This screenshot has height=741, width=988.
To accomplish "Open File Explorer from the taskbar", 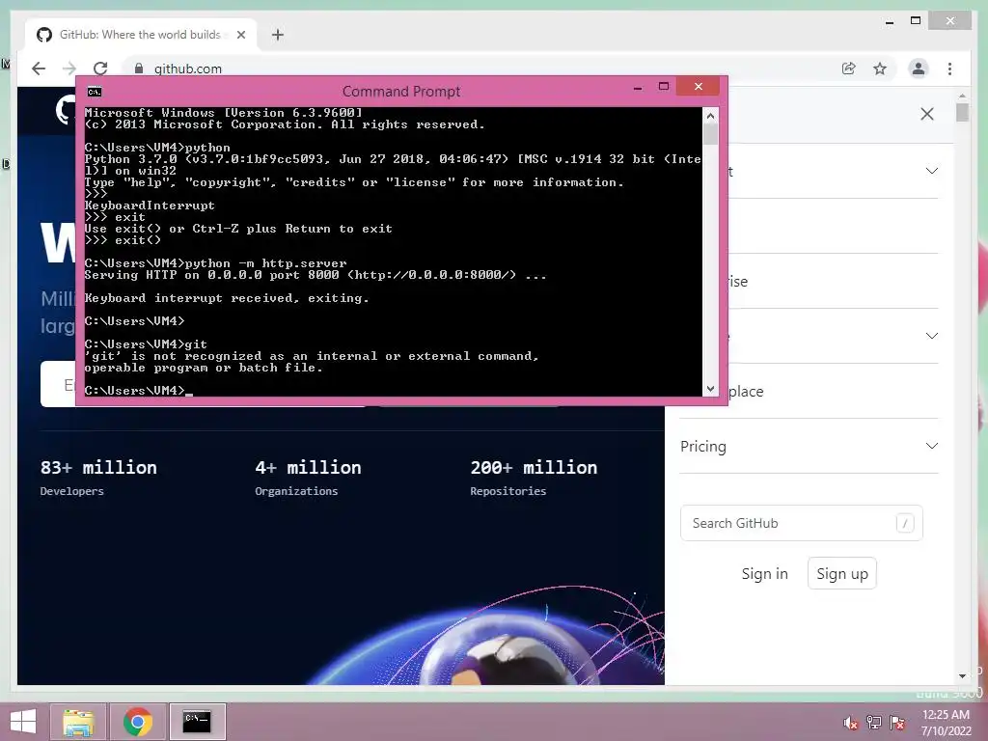I will click(78, 722).
